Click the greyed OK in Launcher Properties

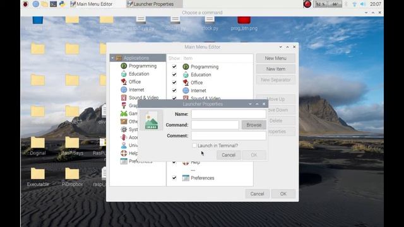pos(254,155)
